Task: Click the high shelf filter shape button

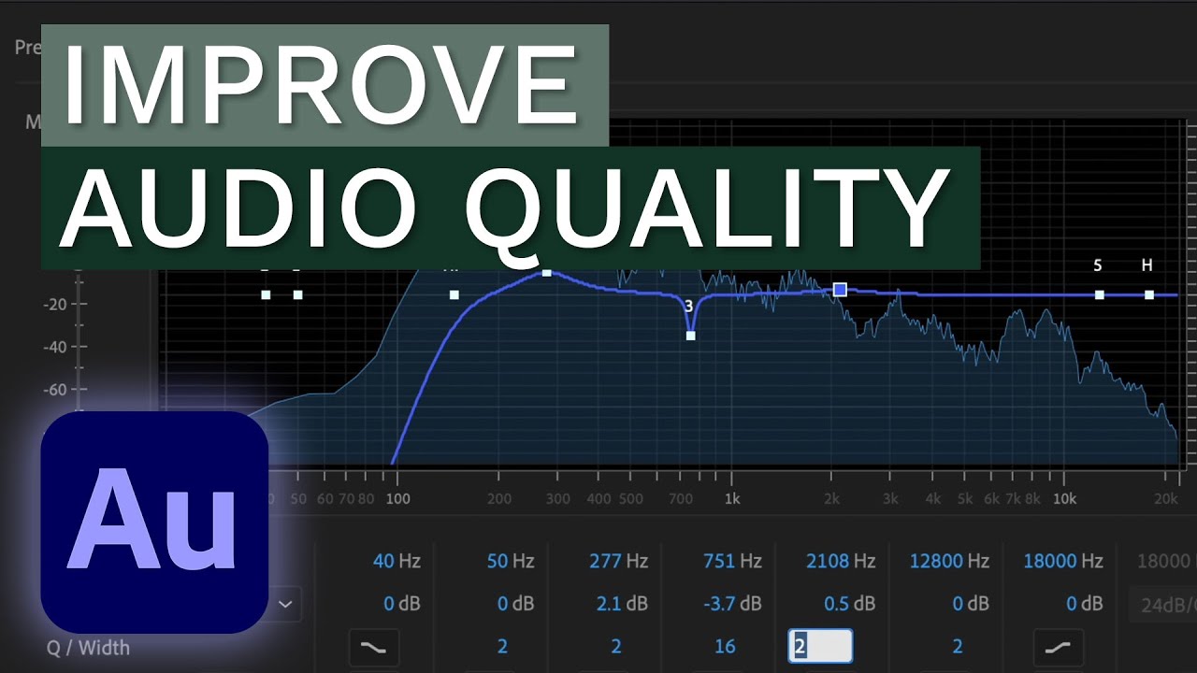Action: [1058, 647]
